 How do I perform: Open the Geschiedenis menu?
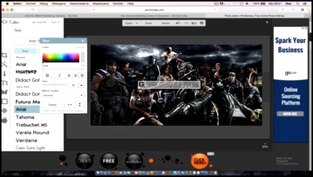pyautogui.click(x=79, y=3)
